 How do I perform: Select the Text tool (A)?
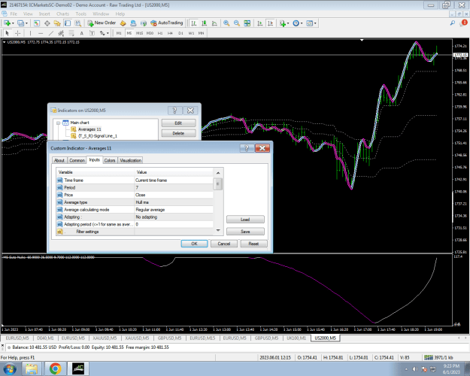81,33
